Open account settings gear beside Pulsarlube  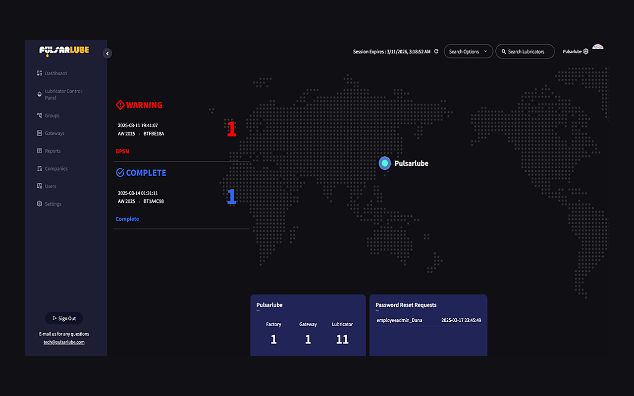click(586, 51)
